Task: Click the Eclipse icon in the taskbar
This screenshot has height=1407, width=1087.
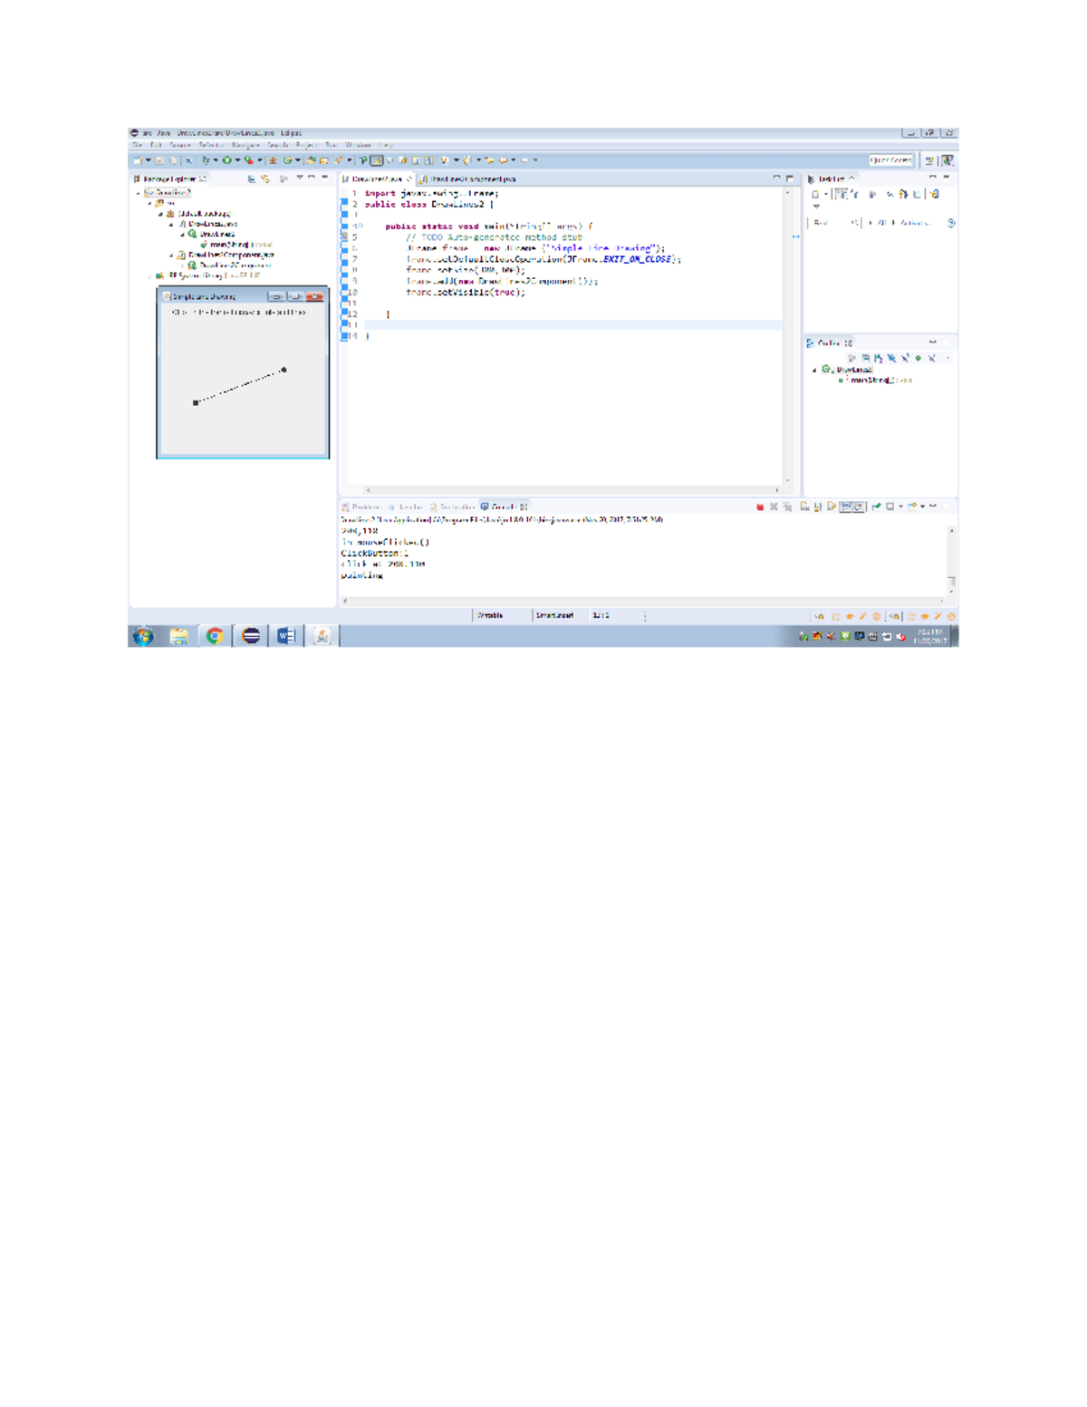Action: pos(251,636)
